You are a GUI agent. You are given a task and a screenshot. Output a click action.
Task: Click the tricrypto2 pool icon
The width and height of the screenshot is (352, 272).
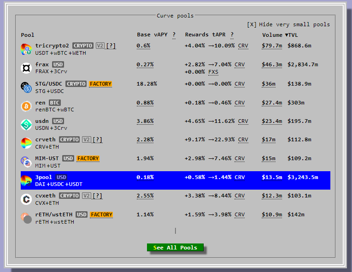click(26, 49)
